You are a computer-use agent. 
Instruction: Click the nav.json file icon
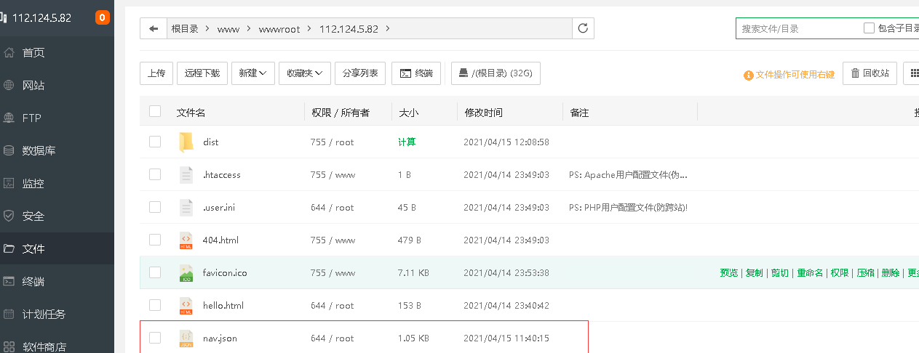(x=186, y=338)
